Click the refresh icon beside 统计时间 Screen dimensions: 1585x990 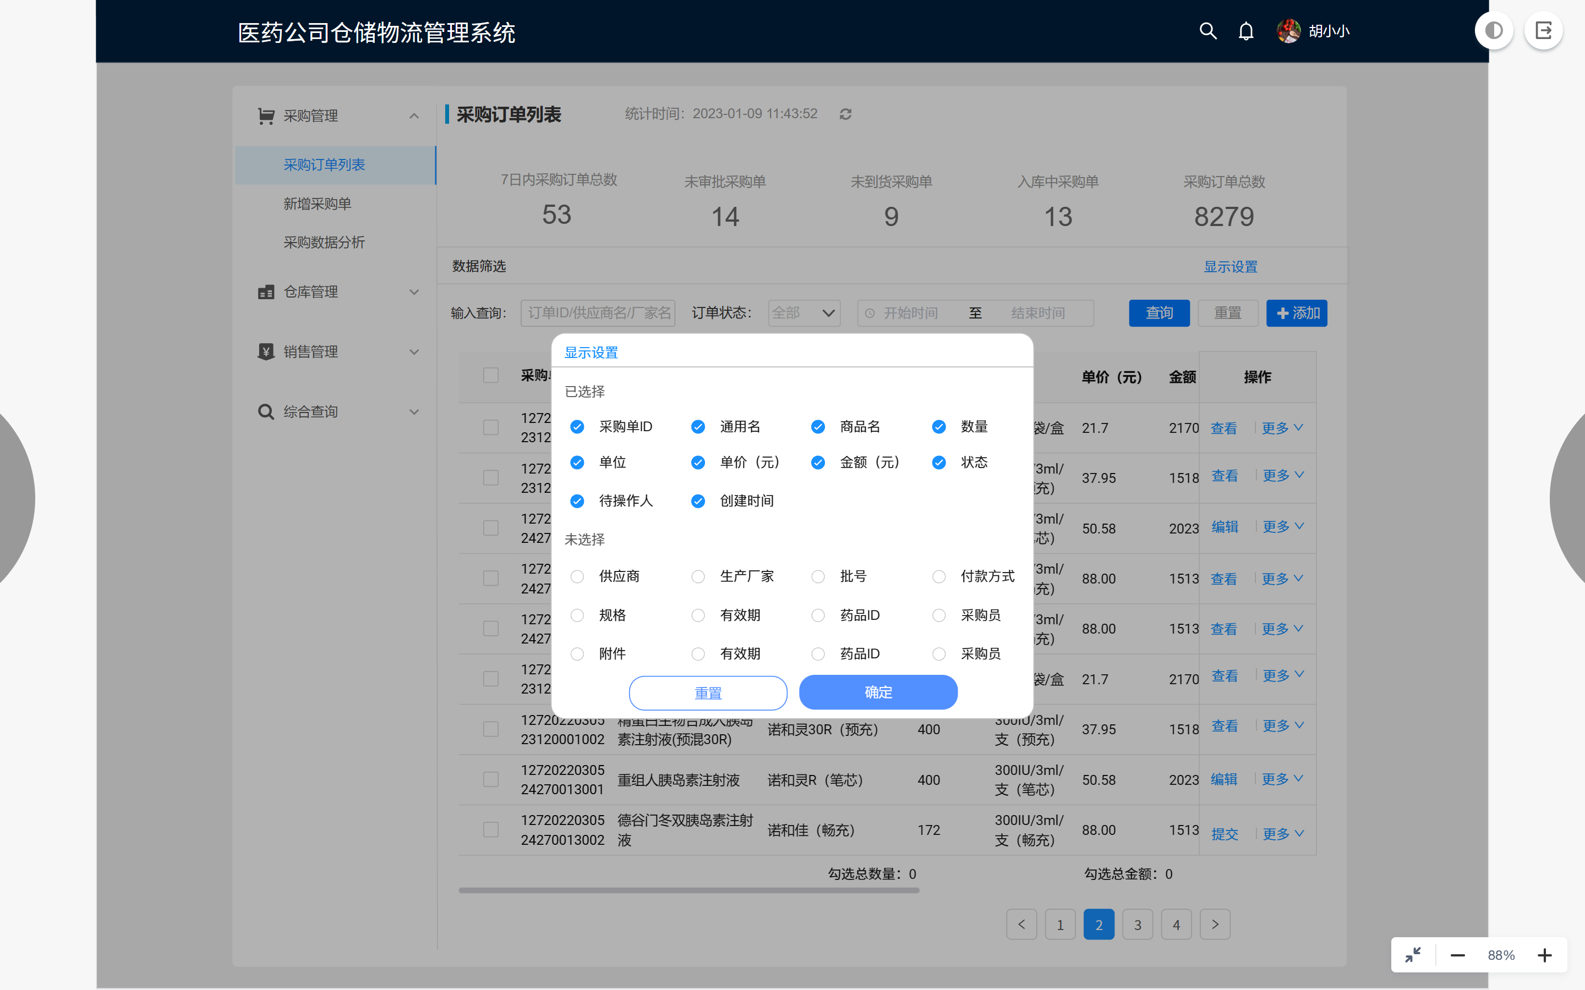[845, 114]
